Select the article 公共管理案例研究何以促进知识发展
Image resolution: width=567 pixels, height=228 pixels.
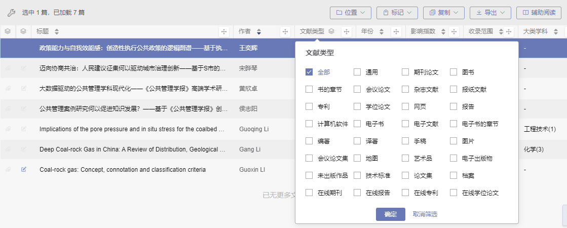(133, 109)
